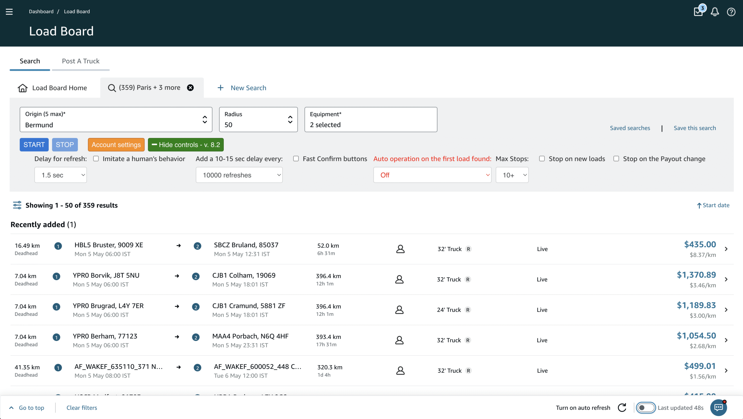Screen dimensions: 743x419
Task: Switch to the Search tab
Action: tap(30, 61)
